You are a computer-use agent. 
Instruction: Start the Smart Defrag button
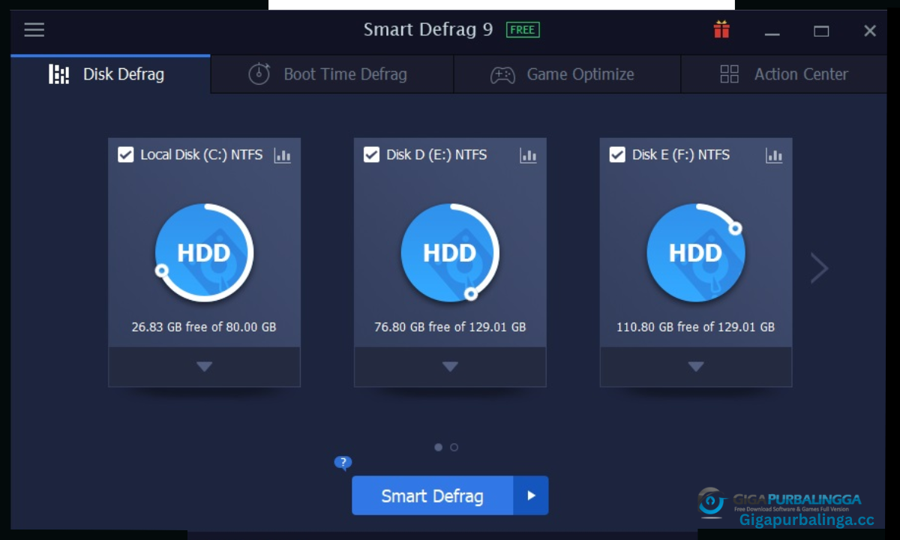point(432,496)
